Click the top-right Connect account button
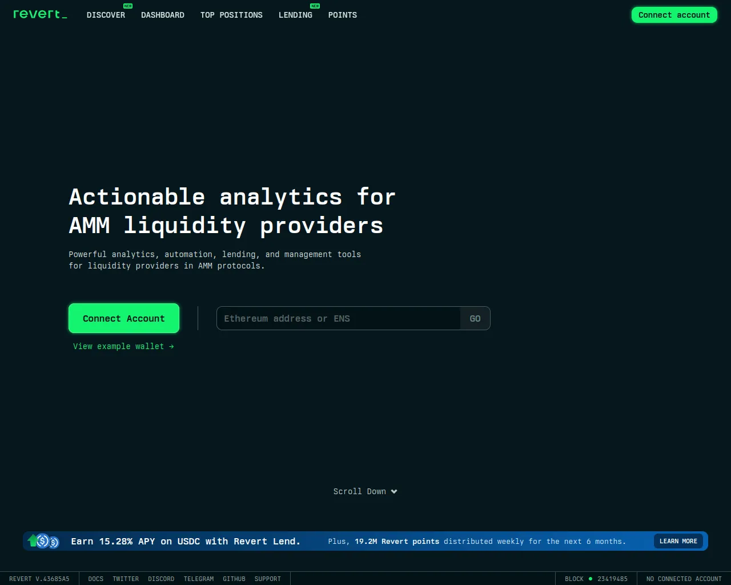 (x=674, y=15)
